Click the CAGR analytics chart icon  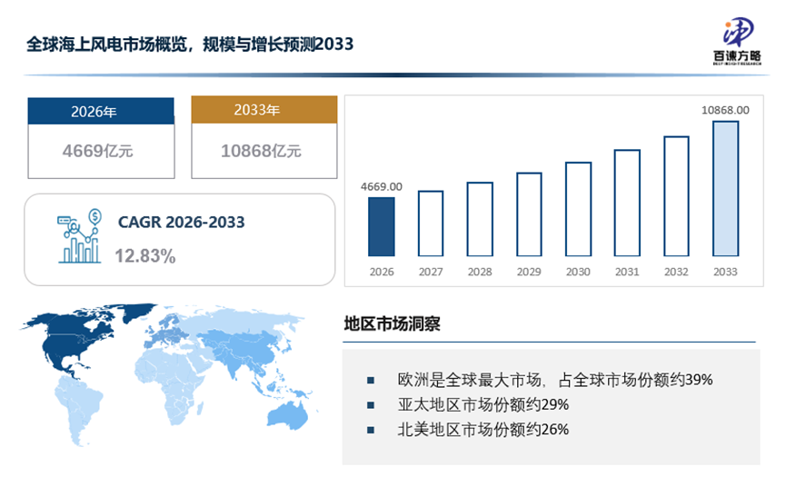point(80,236)
